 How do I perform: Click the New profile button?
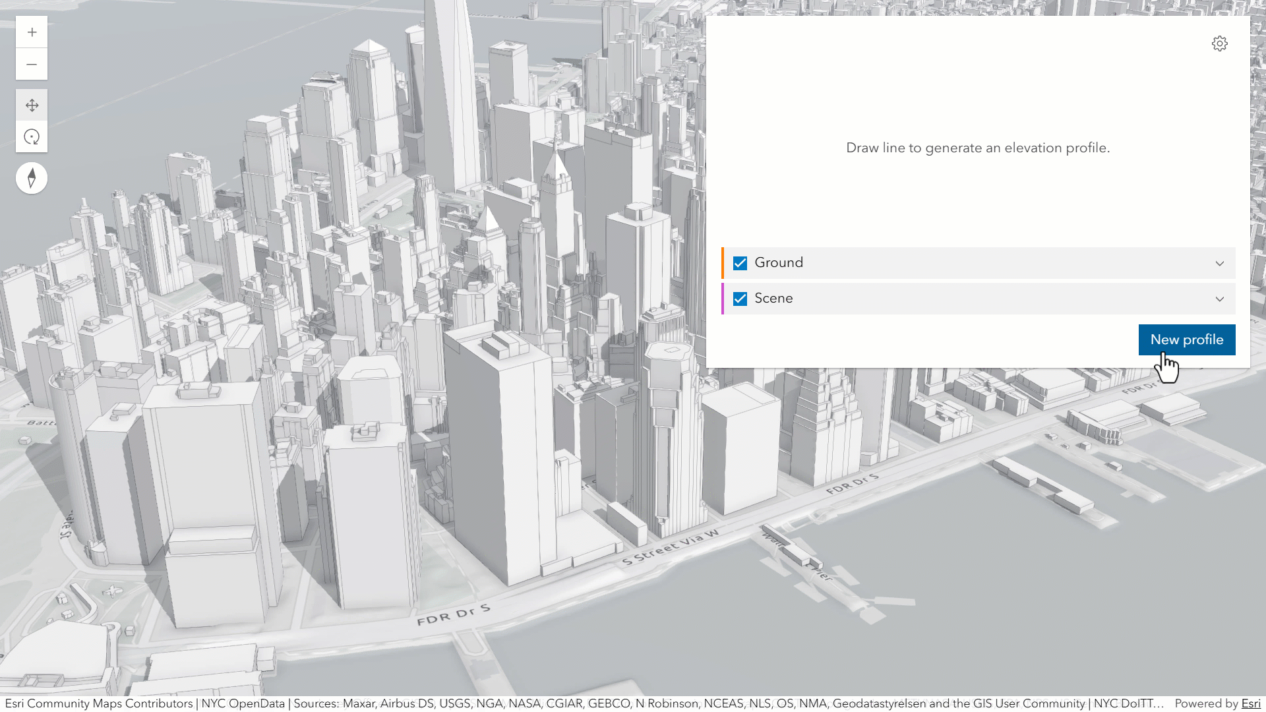click(x=1186, y=340)
